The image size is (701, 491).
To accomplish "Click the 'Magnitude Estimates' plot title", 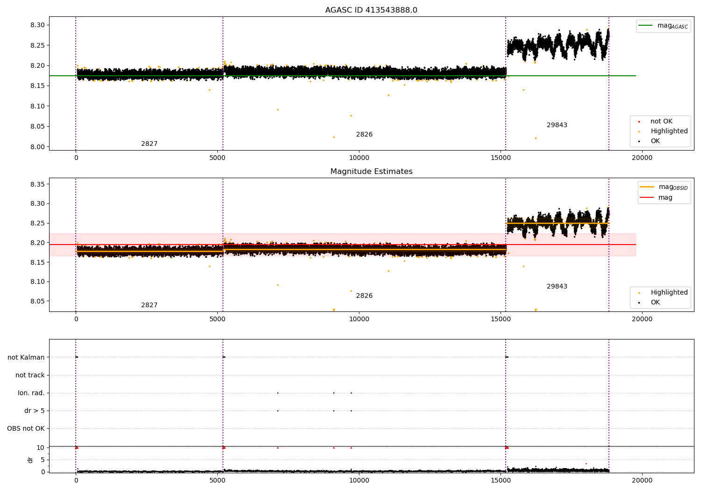I will [x=371, y=172].
